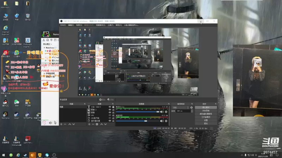
Task: Toggle visibility of LOL client source
Action: [x=110, y=118]
